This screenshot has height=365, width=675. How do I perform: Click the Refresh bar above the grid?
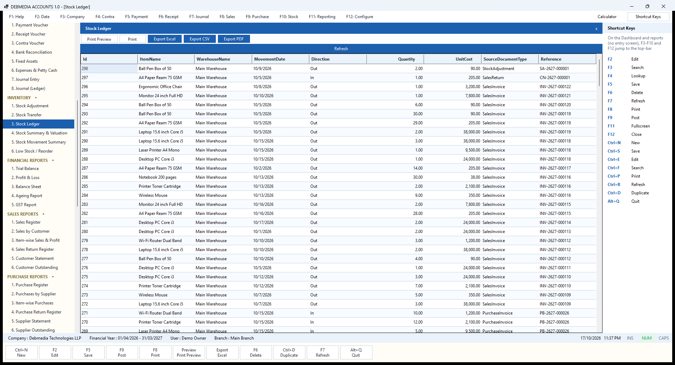(x=341, y=49)
